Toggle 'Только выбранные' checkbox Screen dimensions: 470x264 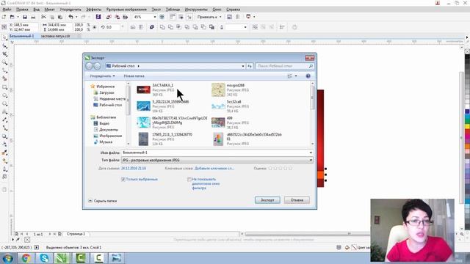(x=123, y=179)
